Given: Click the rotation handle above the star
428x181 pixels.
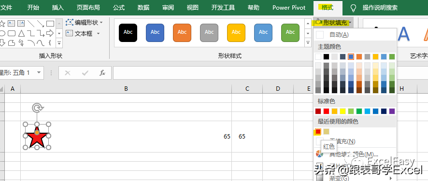Looking at the screenshot, I should click(x=37, y=108).
